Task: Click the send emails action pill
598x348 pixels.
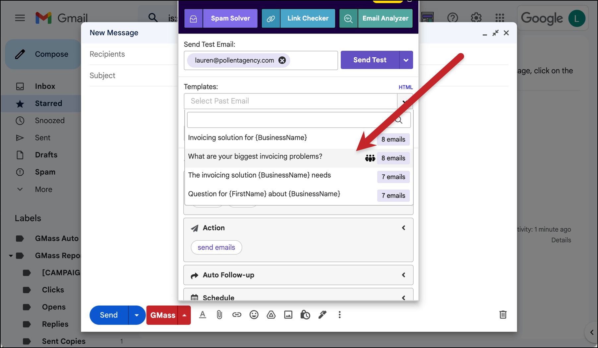Action: pos(216,247)
